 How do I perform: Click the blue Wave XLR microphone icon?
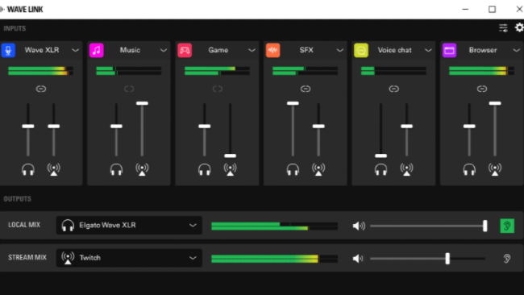pyautogui.click(x=8, y=50)
